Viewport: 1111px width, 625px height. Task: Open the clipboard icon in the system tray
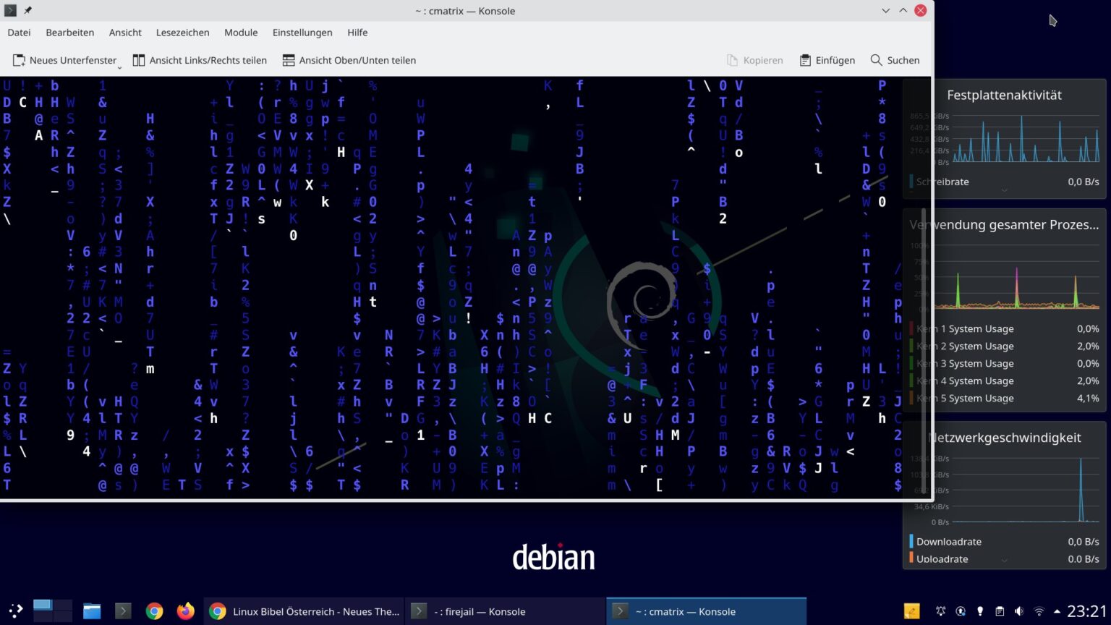(1001, 611)
